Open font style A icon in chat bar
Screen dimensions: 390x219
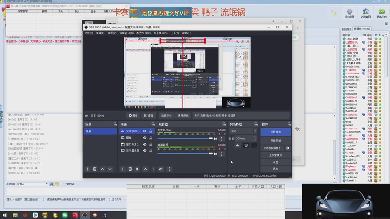tap(52, 184)
